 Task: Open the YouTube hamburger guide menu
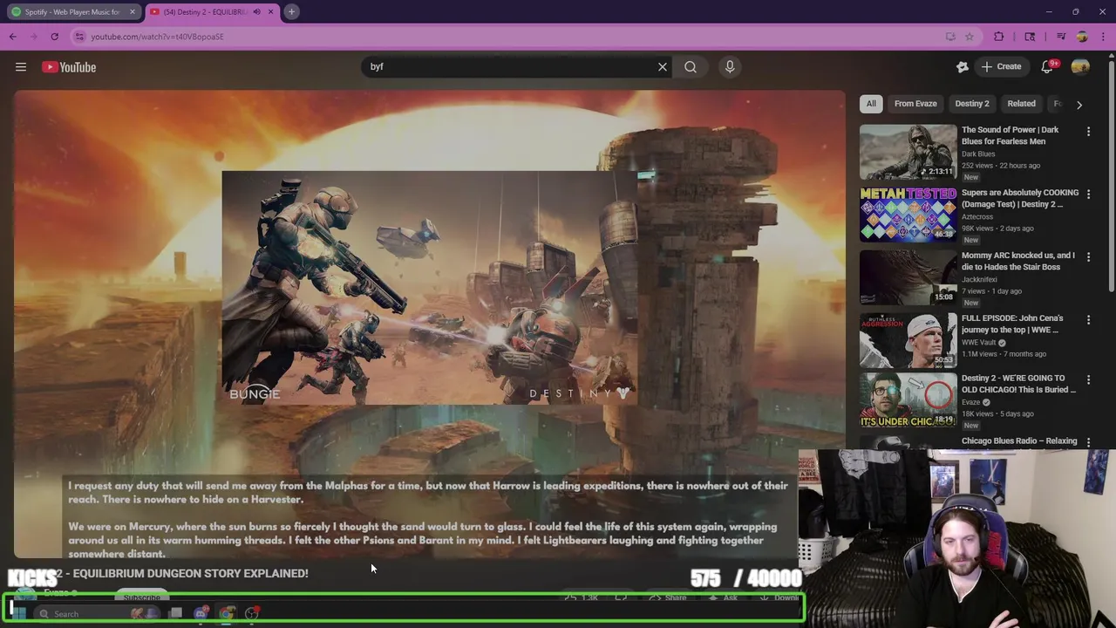pos(21,67)
